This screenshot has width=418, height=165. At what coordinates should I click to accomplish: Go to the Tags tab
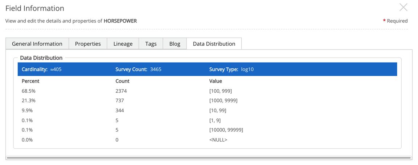(x=151, y=44)
